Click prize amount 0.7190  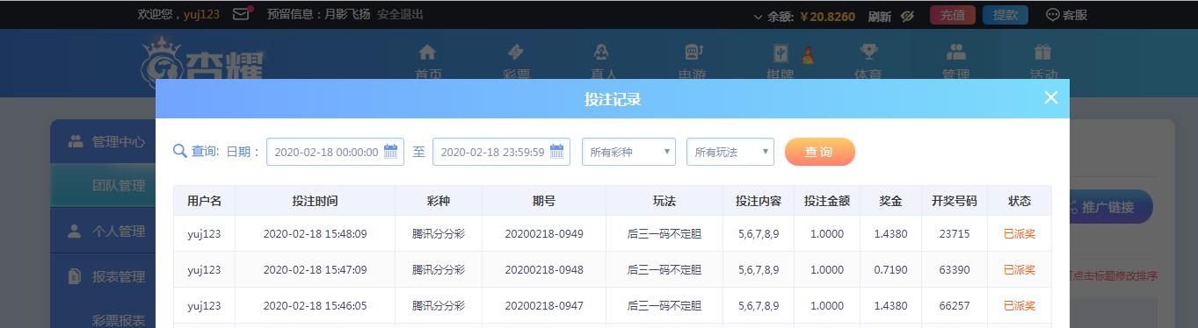890,270
